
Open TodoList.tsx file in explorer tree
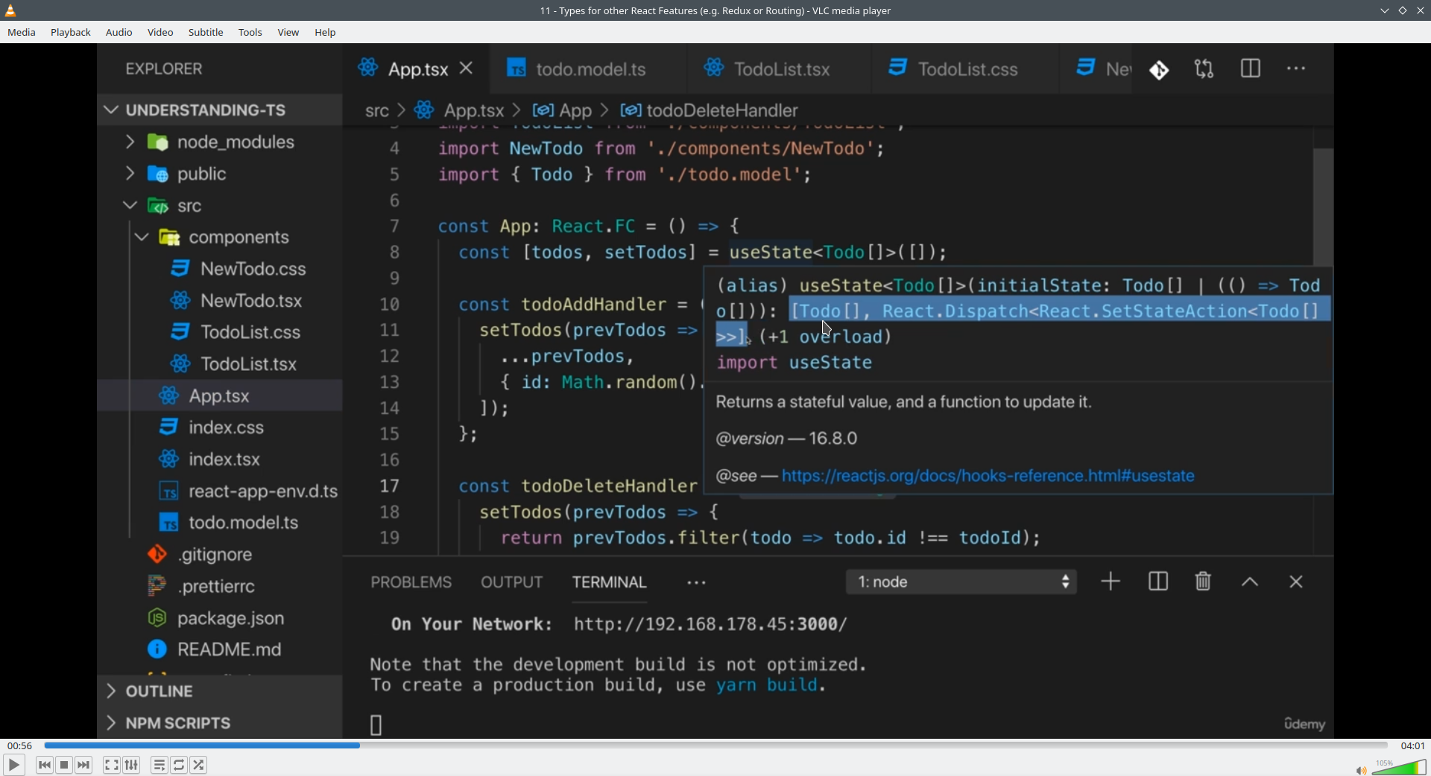(x=220, y=364)
